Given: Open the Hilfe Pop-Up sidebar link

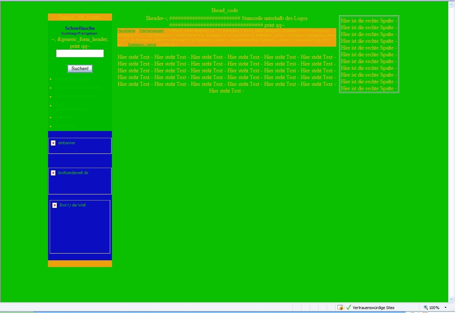Looking at the screenshot, I should 66,126.
